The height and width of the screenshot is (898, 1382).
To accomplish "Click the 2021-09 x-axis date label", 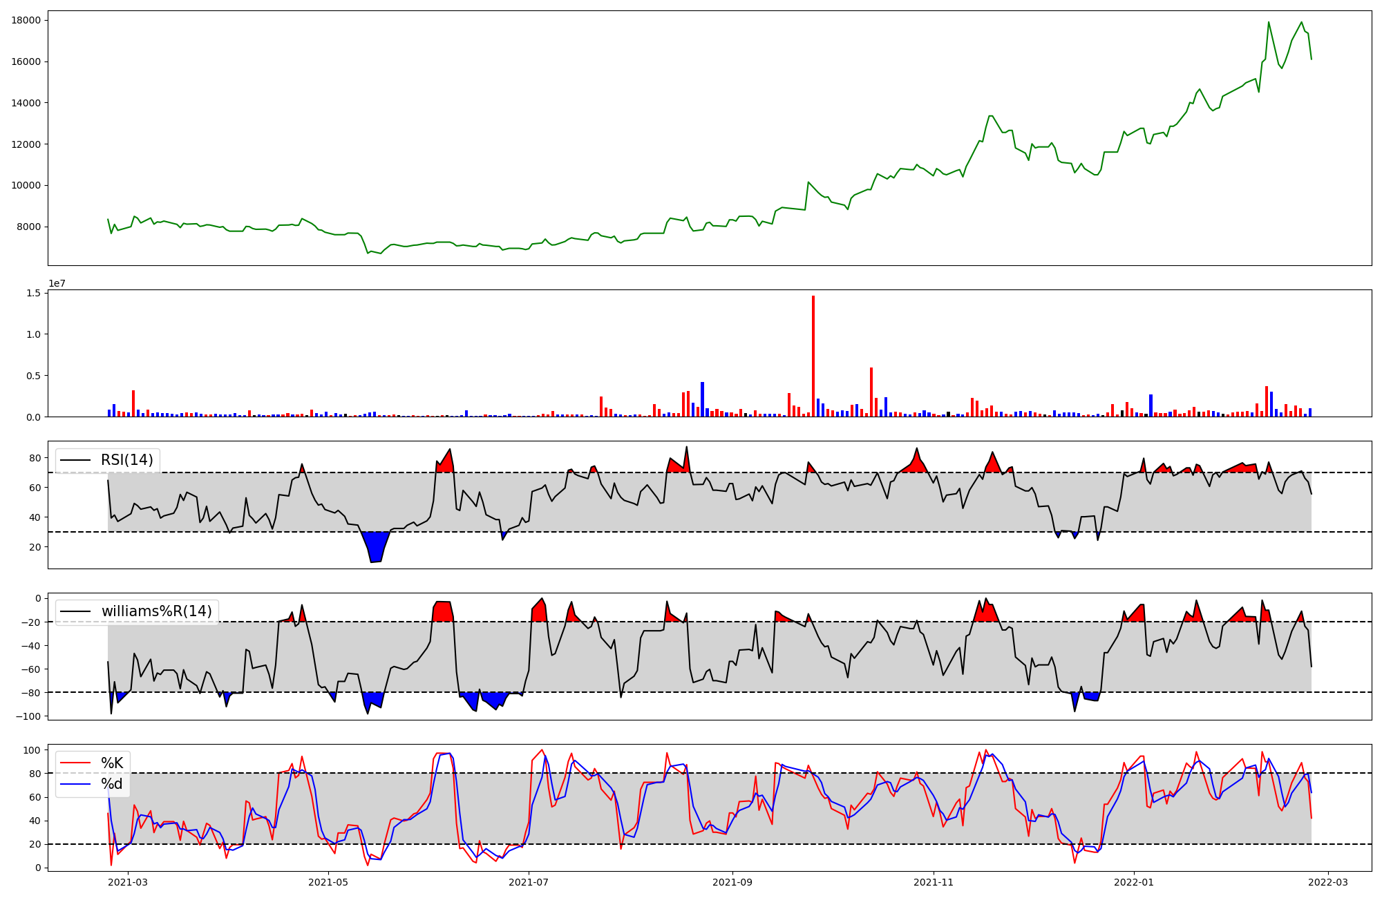I will coord(732,882).
